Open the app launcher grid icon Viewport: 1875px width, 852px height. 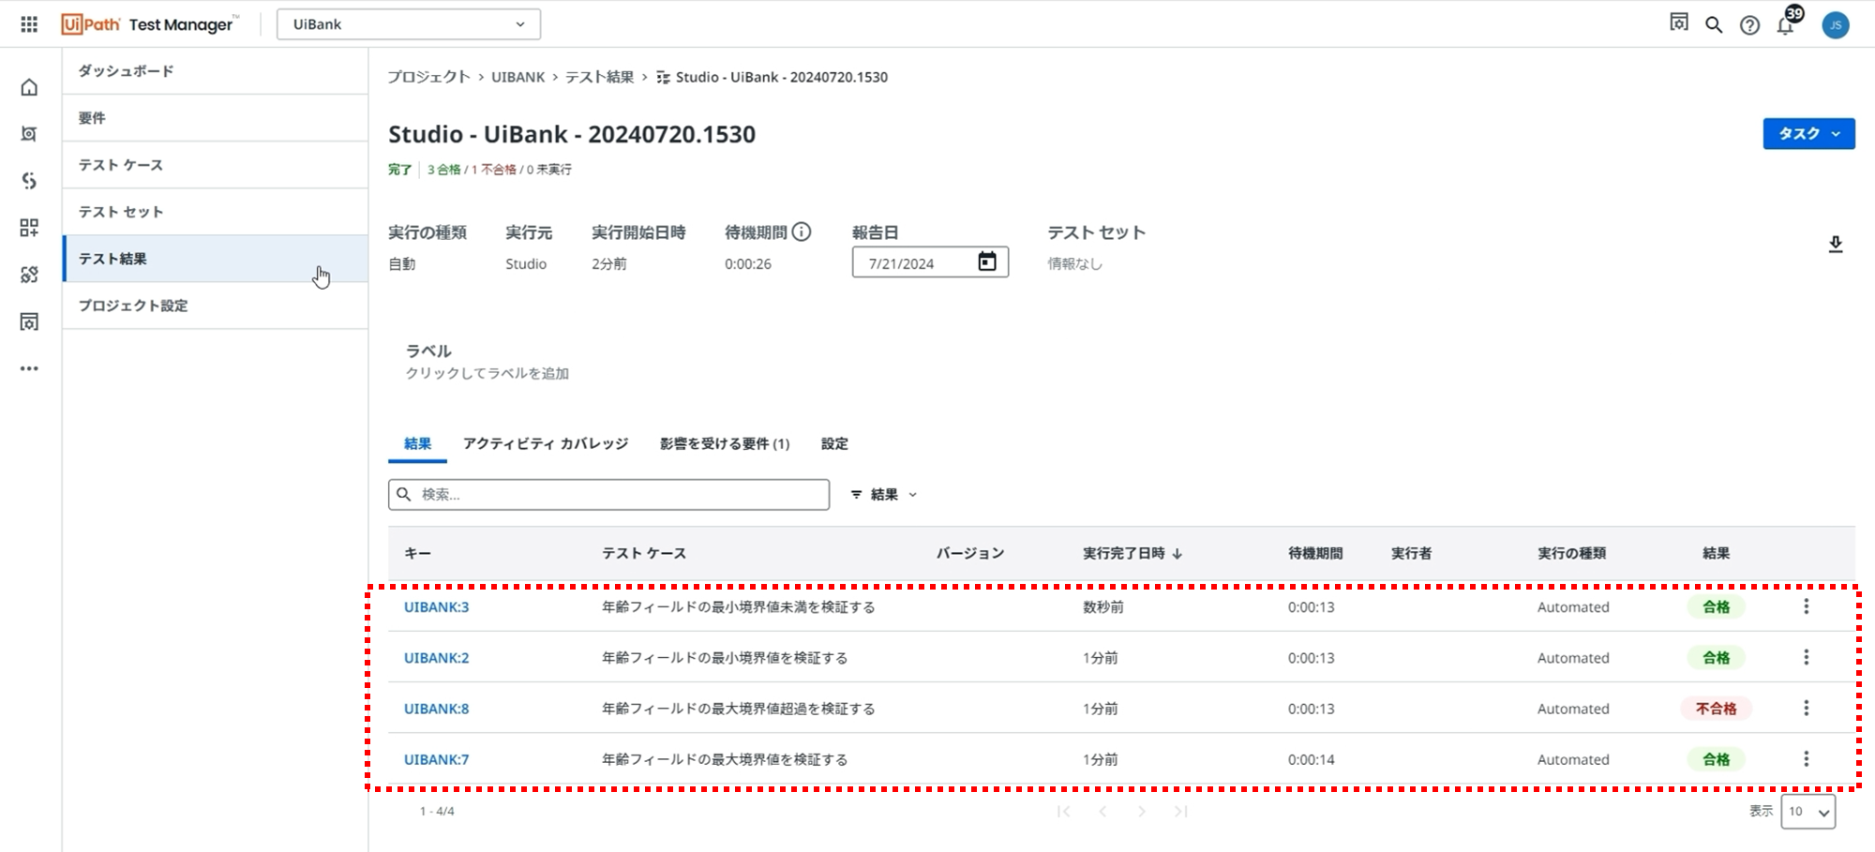[x=29, y=24]
